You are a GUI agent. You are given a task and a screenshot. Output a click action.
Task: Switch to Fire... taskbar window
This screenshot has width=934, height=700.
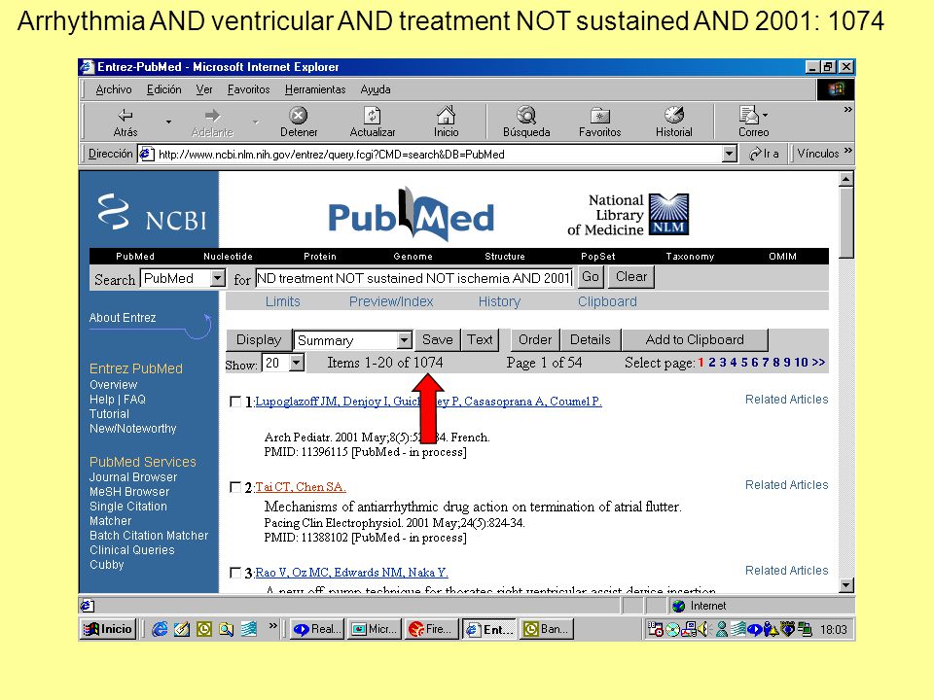[431, 629]
